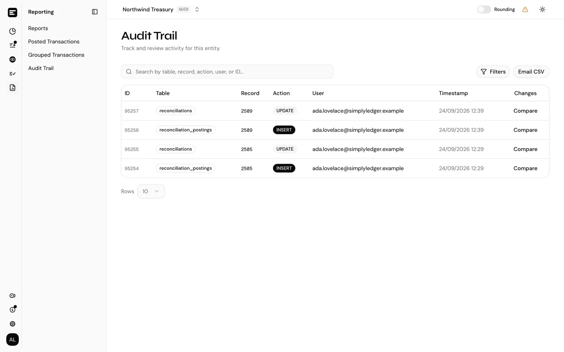The width and height of the screenshot is (564, 352).
Task: Click Compare for record ID 95254
Action: click(525, 168)
